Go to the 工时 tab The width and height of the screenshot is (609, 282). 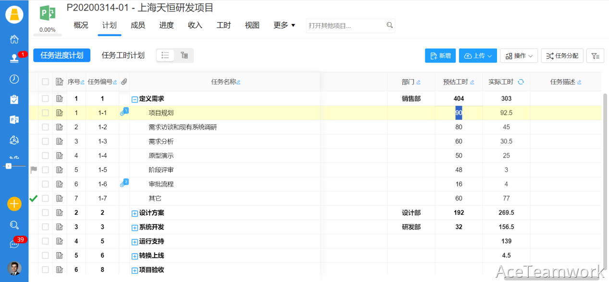tap(224, 25)
